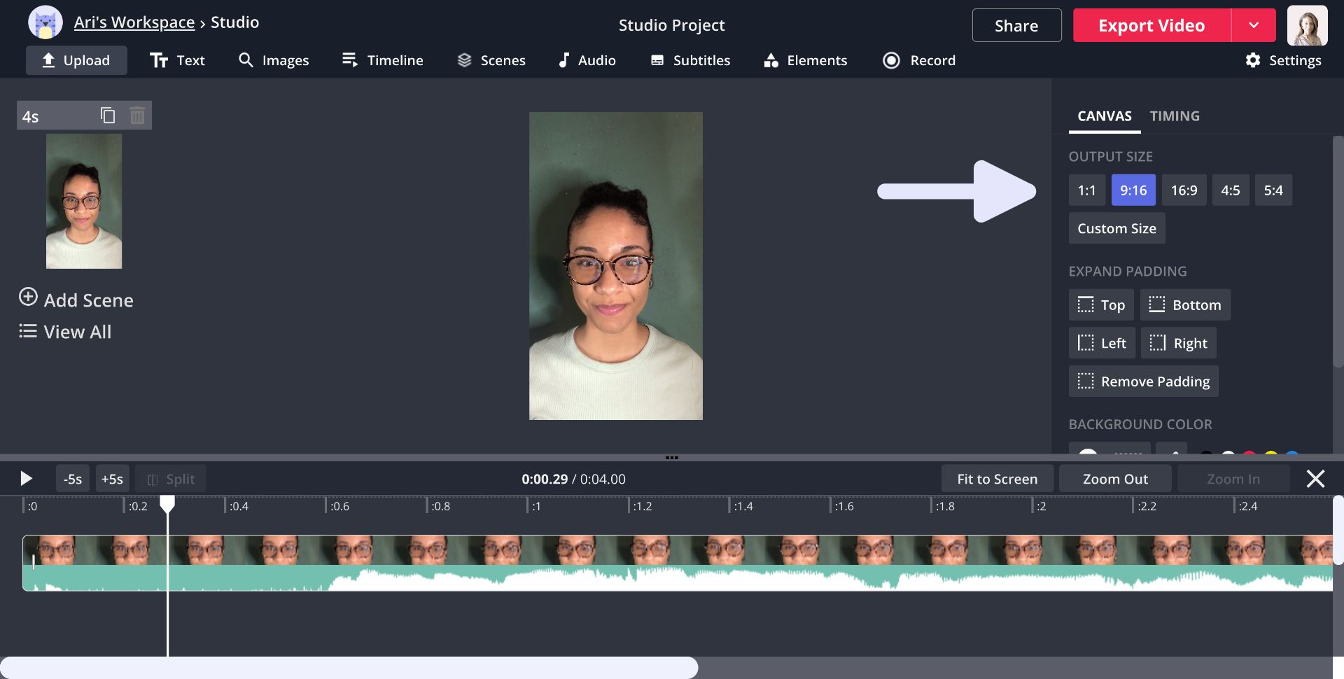The height and width of the screenshot is (679, 1344).
Task: Click the scene thumbnail preview
Action: [x=84, y=202]
